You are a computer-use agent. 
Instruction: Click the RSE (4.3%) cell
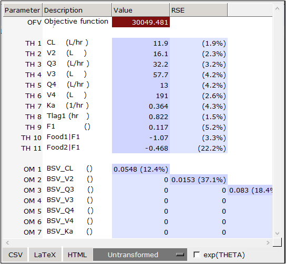(x=199, y=106)
